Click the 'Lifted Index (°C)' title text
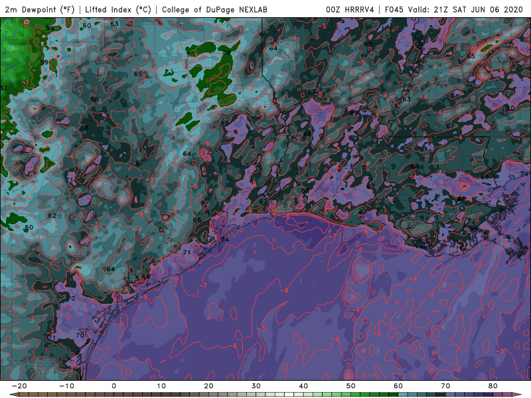This screenshot has width=531, height=398. [118, 10]
